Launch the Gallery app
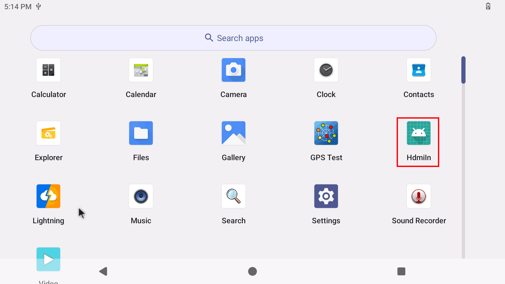The image size is (505, 284). tap(234, 133)
